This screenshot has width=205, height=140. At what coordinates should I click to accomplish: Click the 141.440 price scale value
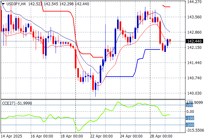(x=194, y=63)
